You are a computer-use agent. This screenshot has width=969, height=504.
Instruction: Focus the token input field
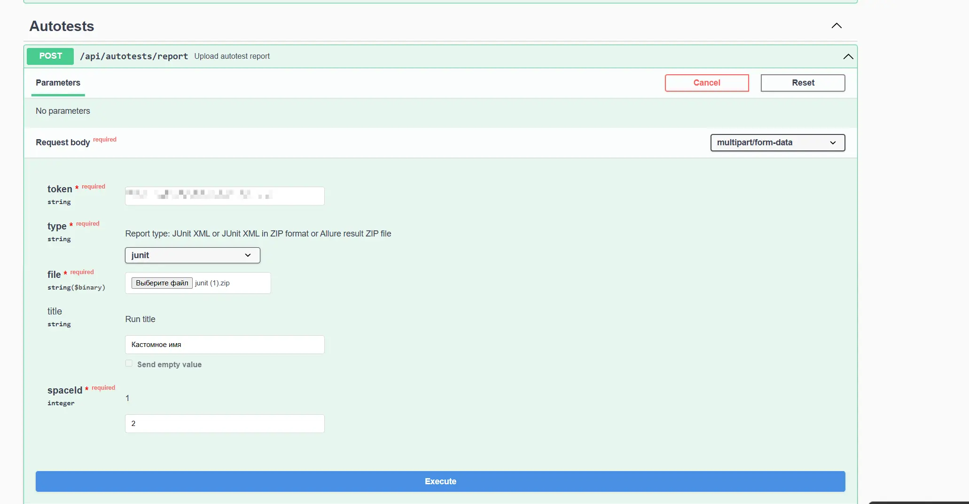pos(225,196)
